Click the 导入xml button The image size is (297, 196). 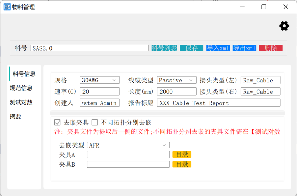pos(218,48)
